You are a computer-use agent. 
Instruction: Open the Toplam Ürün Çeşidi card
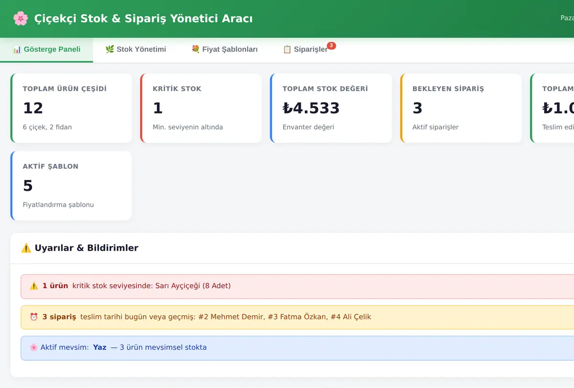point(71,108)
